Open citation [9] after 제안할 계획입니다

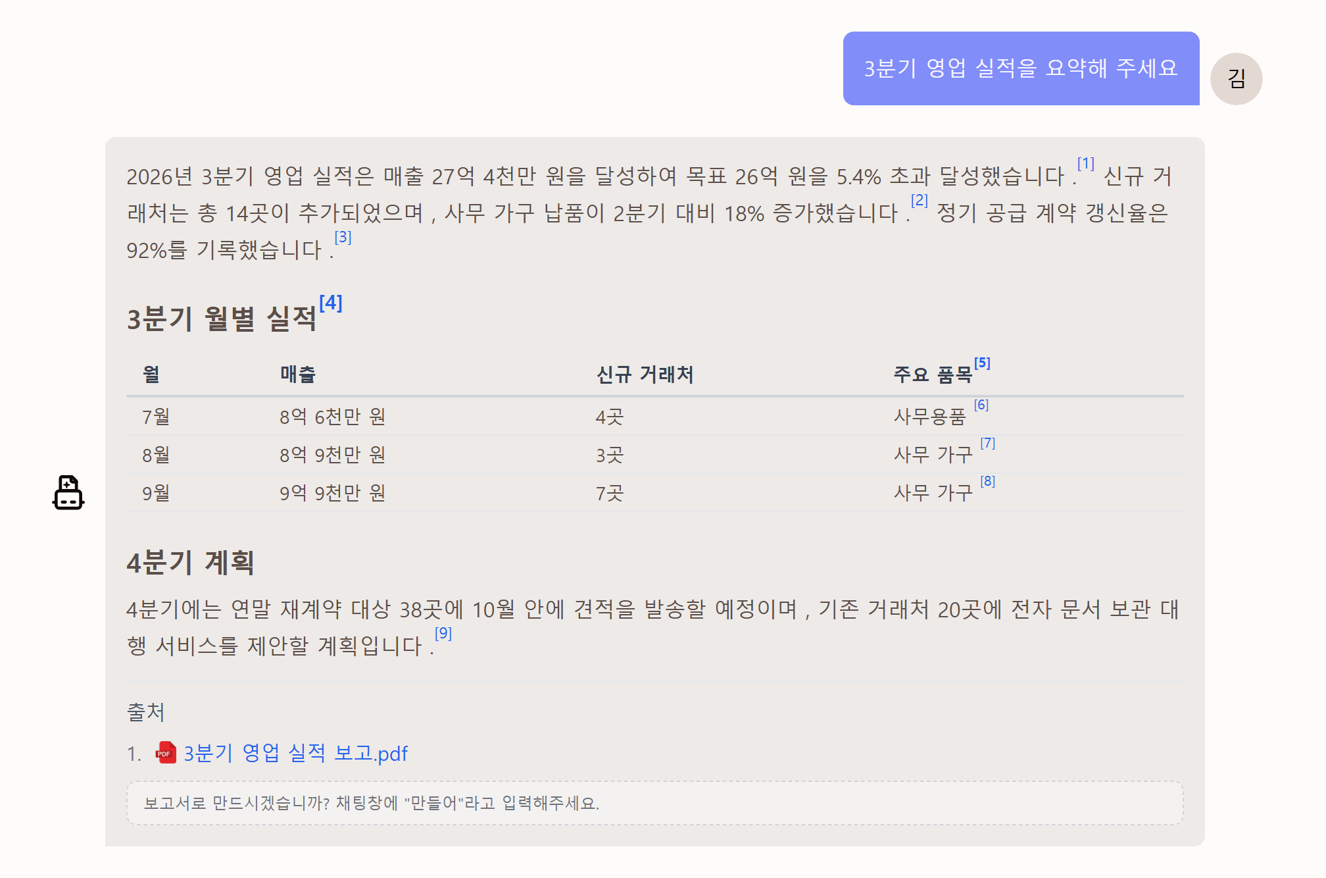(x=443, y=633)
